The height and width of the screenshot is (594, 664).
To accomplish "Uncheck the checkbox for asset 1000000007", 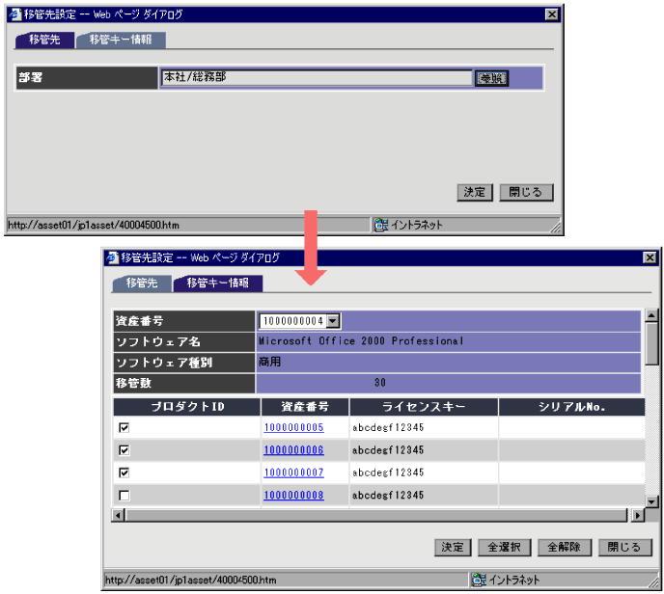I will (x=124, y=472).
